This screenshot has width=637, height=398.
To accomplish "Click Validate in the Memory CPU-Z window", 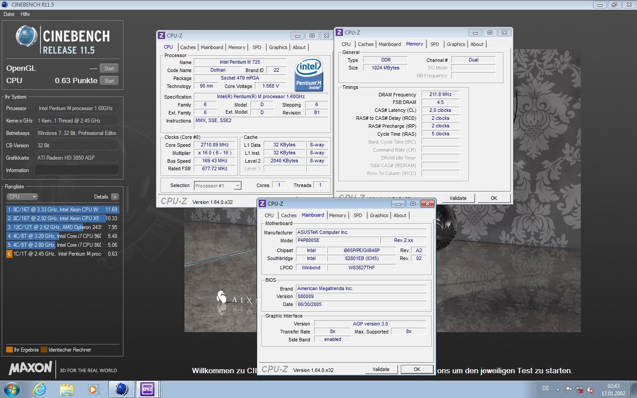I will [x=458, y=198].
